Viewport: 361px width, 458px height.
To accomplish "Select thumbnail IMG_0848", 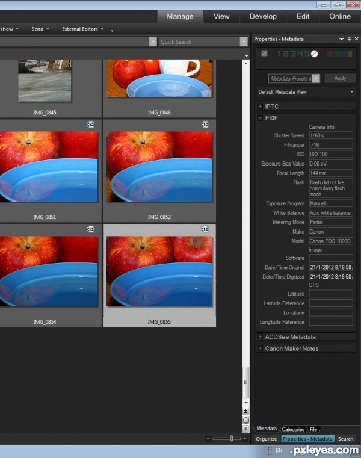I will pyautogui.click(x=159, y=78).
